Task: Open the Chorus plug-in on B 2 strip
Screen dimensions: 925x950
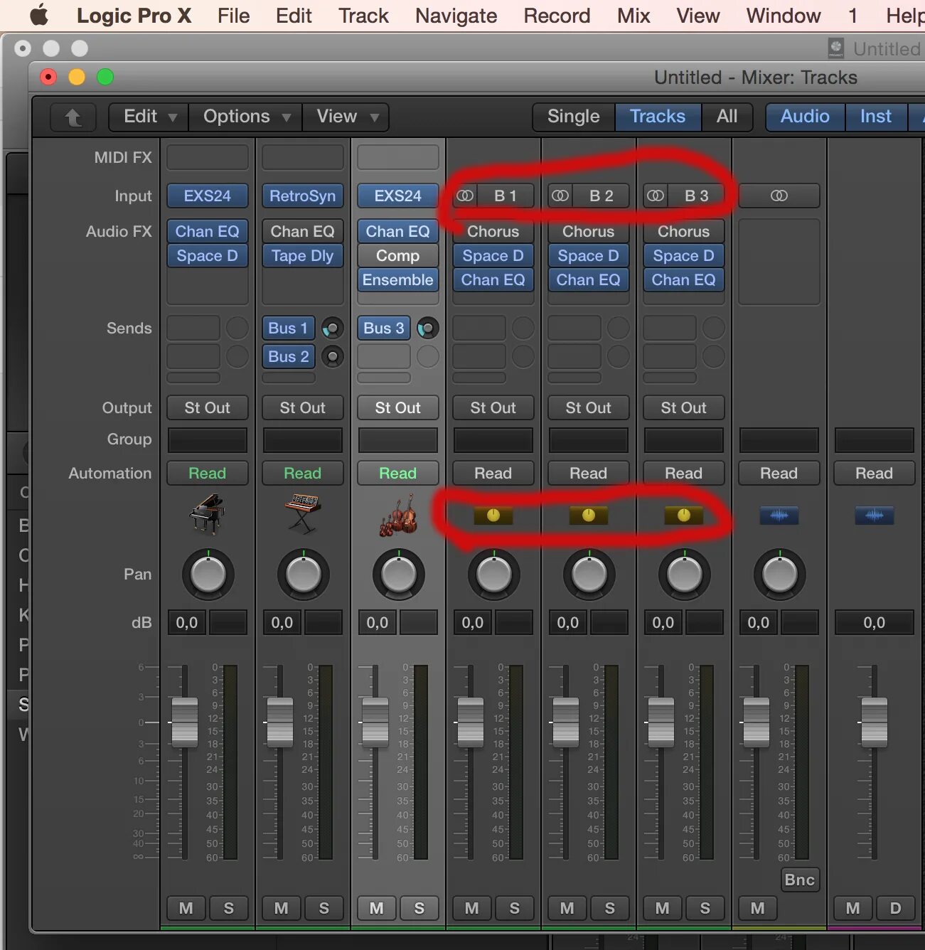Action: point(589,232)
